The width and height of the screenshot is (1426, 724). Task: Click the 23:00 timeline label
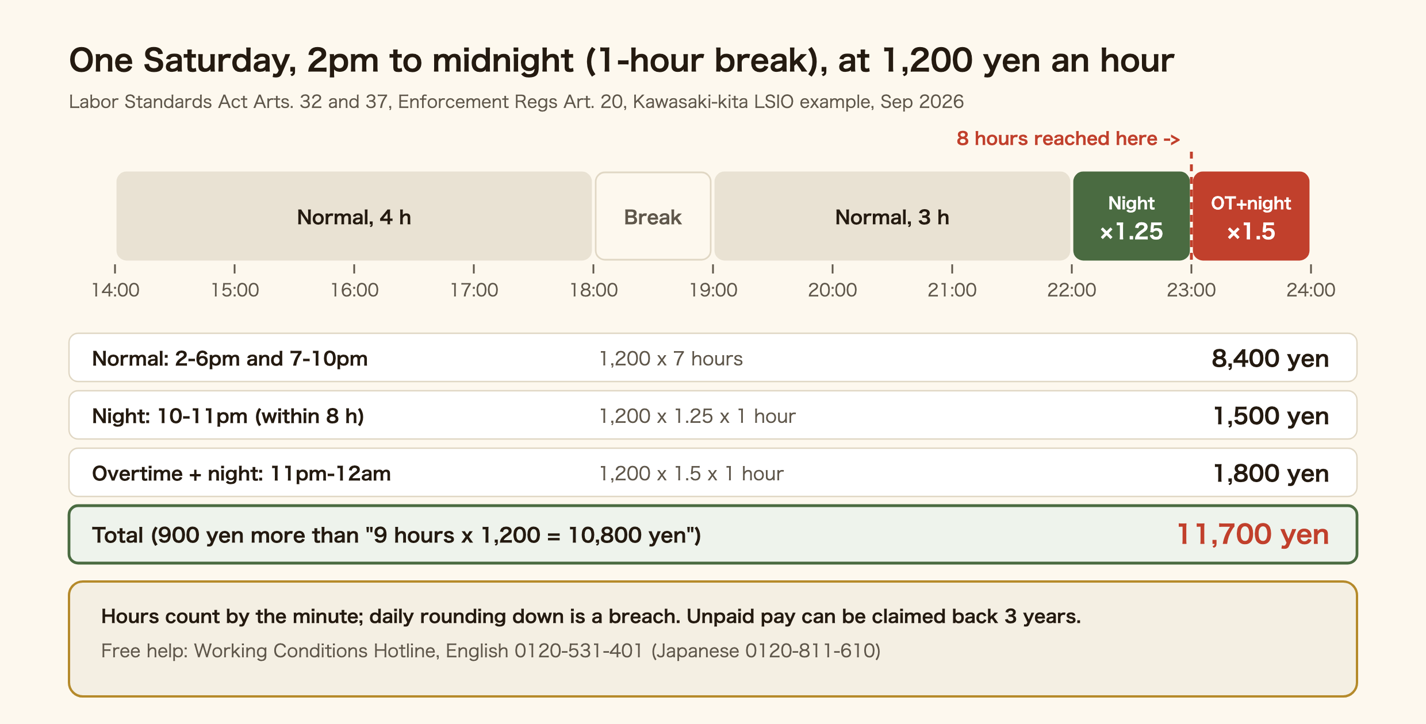pos(1191,290)
